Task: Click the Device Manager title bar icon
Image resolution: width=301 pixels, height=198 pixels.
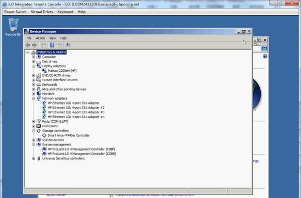Action: [27, 32]
